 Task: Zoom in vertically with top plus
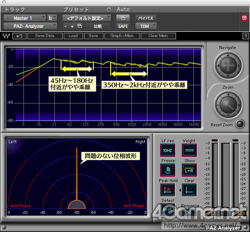click(x=228, y=95)
